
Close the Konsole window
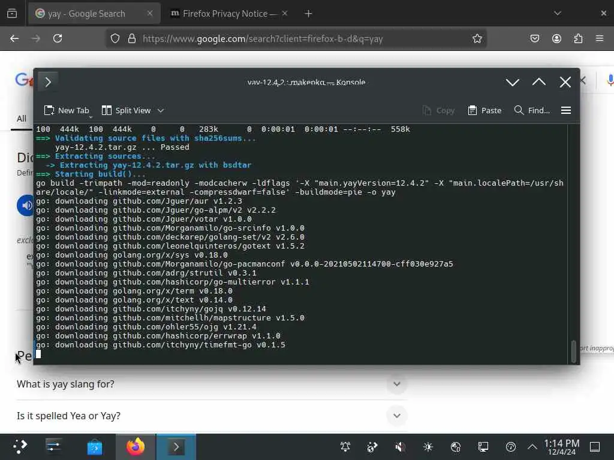click(x=565, y=82)
